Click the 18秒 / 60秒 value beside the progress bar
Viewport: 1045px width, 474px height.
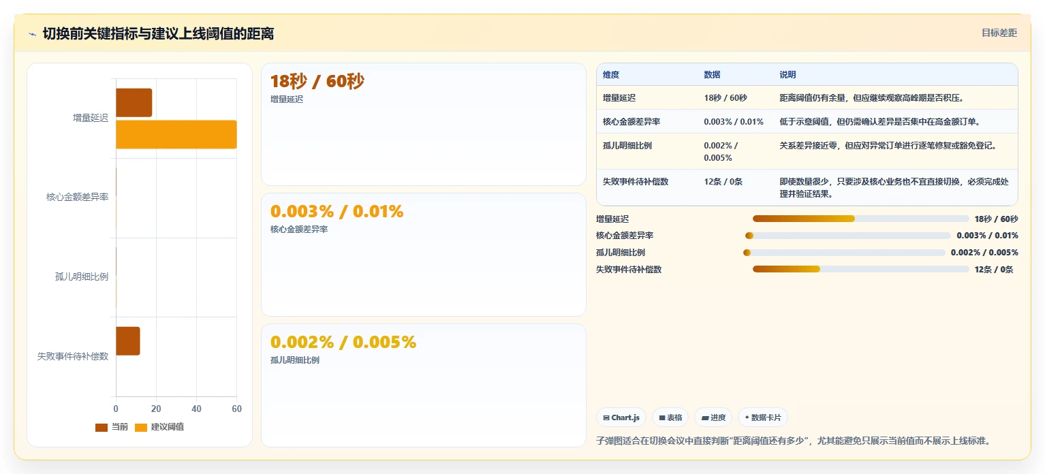tap(996, 219)
